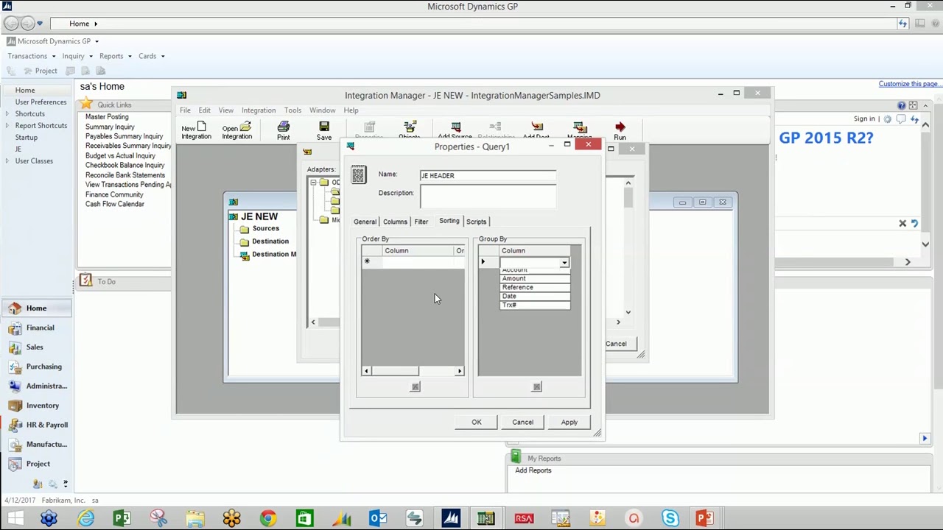Open Edit menu in Integration Manager

204,110
